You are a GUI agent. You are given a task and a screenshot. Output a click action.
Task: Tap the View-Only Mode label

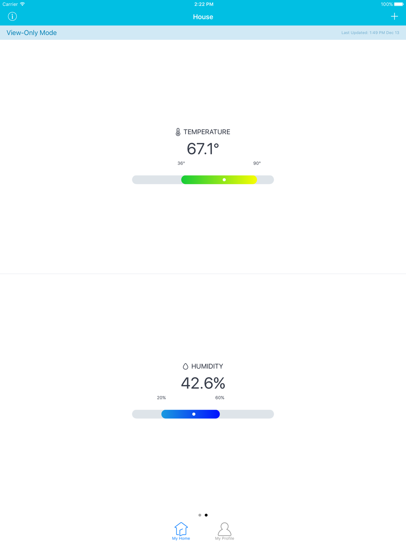pos(32,33)
